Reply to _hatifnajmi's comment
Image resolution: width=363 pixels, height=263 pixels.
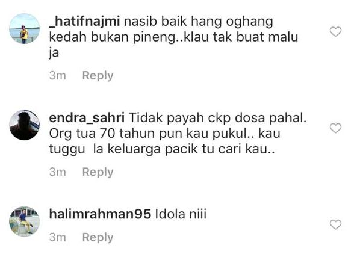pyautogui.click(x=98, y=75)
